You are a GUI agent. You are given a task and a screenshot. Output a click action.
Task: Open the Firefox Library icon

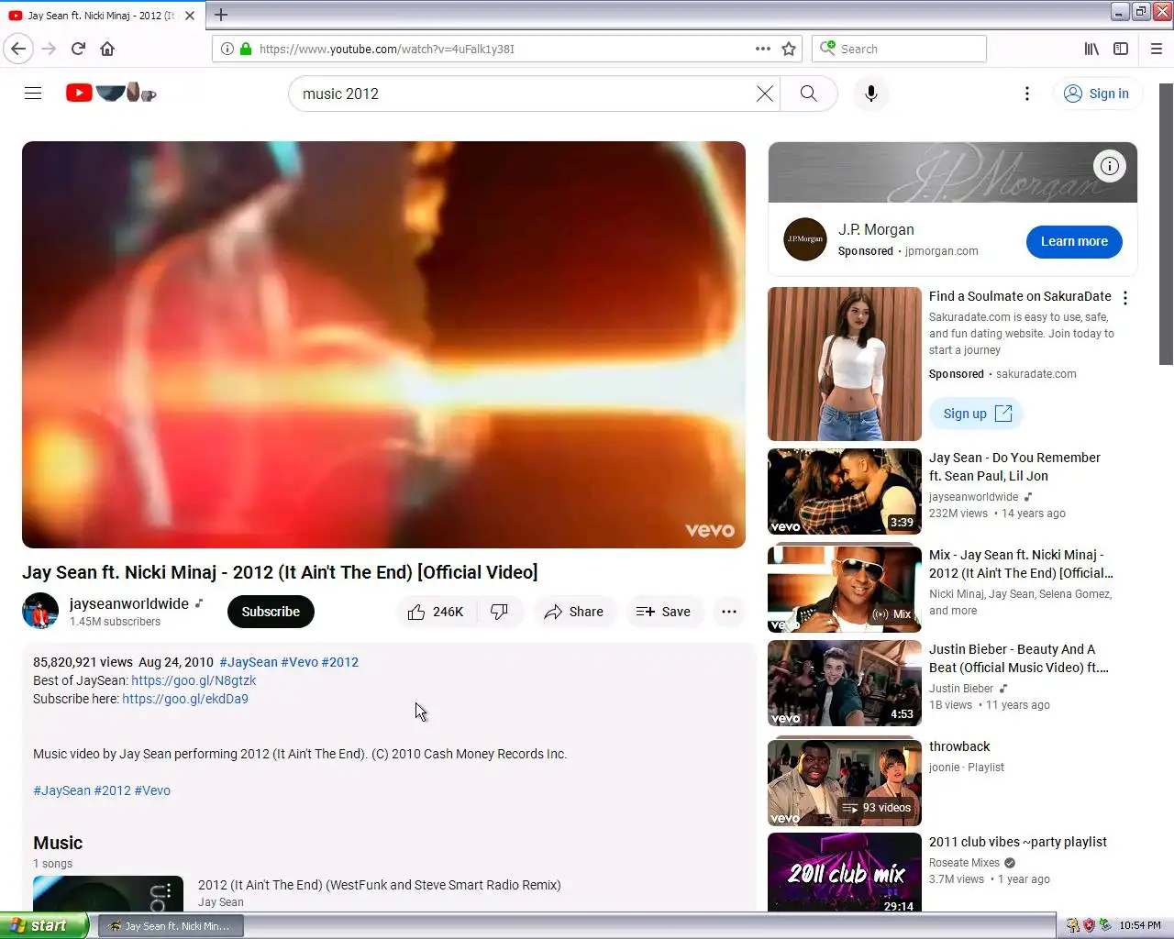pyautogui.click(x=1091, y=49)
